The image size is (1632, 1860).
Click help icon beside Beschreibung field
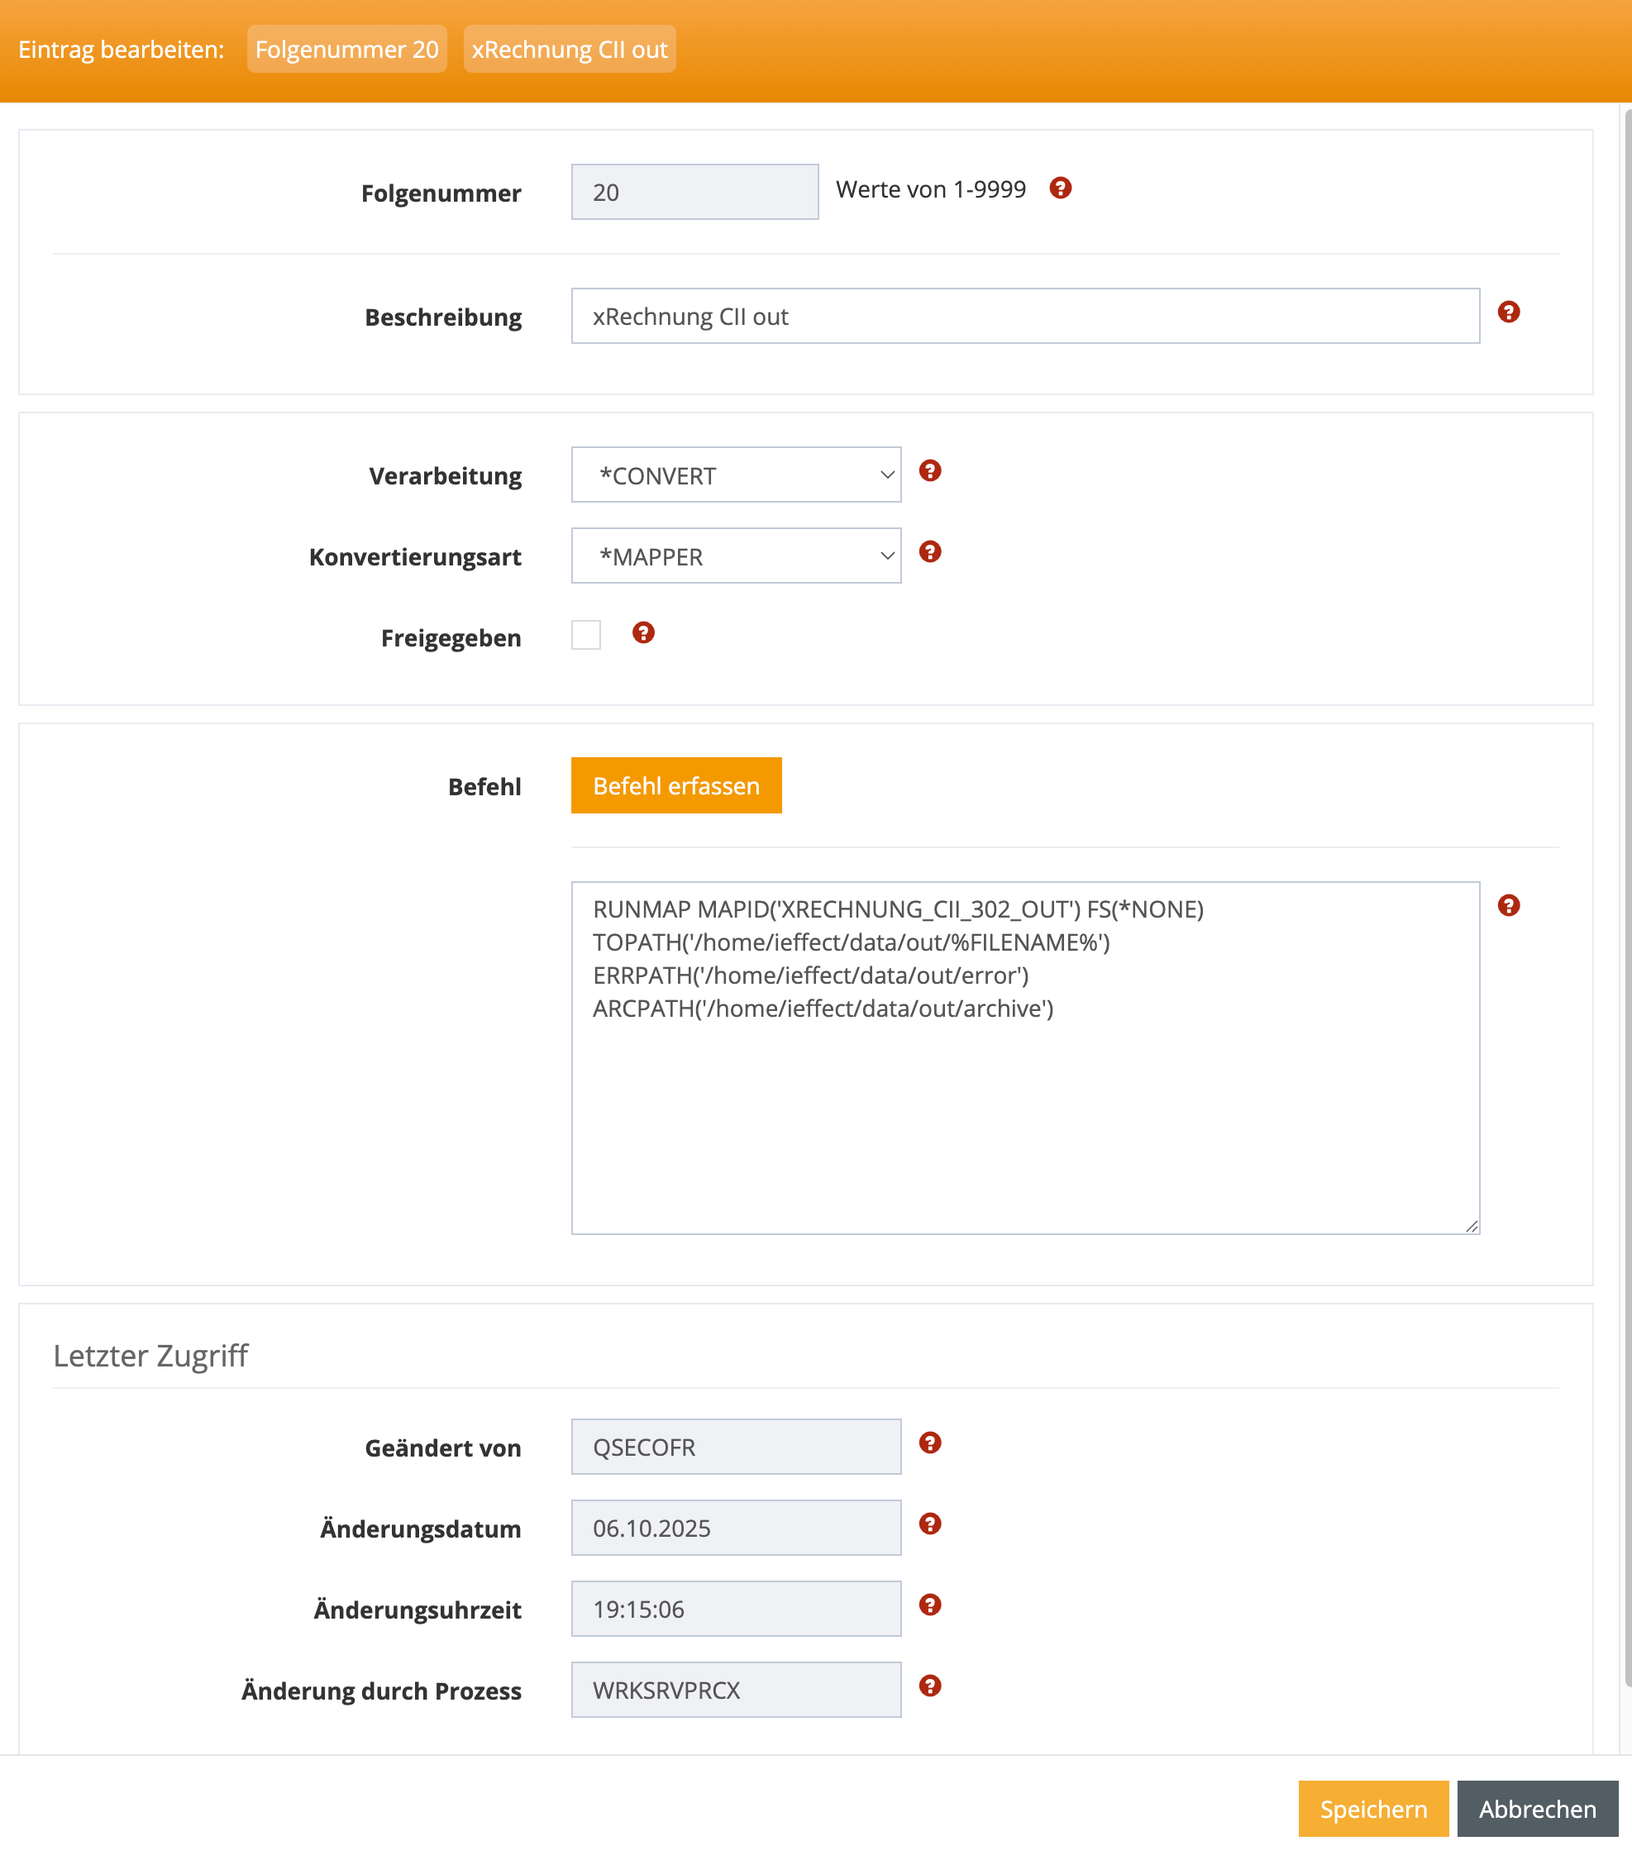pyautogui.click(x=1508, y=312)
